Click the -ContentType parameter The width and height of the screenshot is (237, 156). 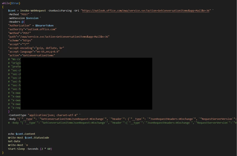click(17, 115)
